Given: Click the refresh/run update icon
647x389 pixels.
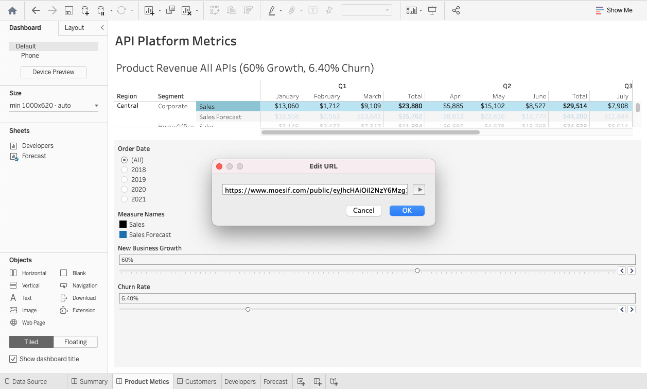Looking at the screenshot, I should point(121,10).
